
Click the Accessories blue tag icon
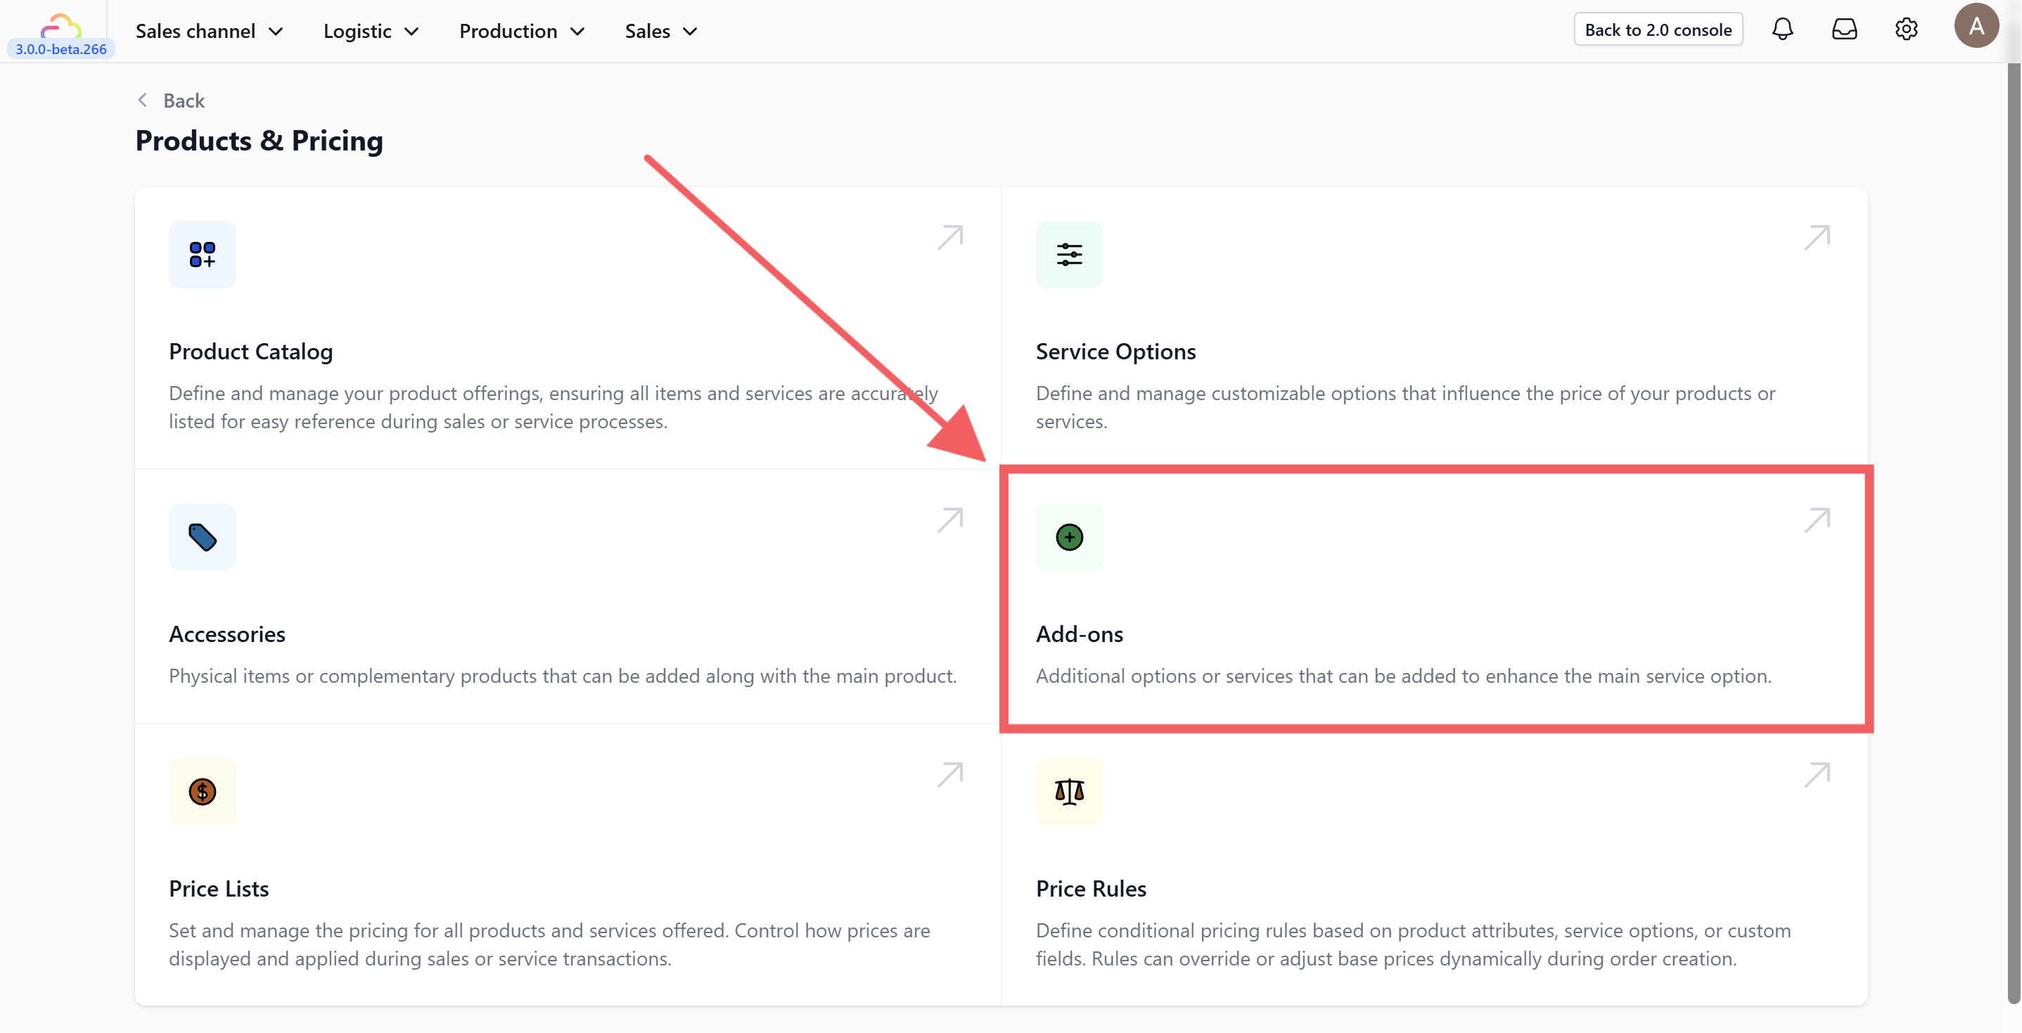[202, 537]
